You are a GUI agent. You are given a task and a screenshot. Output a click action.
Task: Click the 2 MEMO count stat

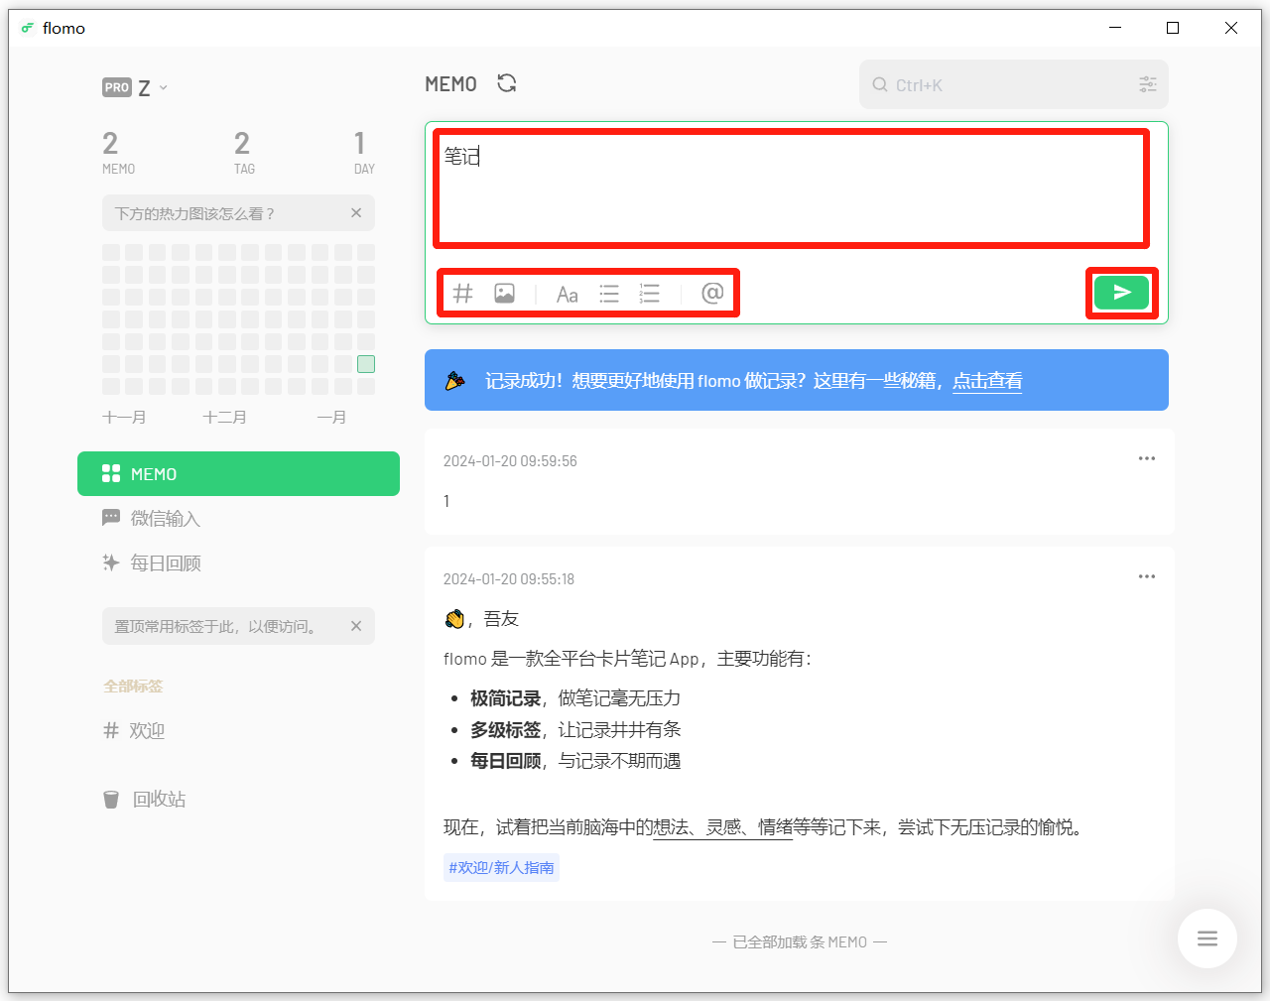[118, 152]
